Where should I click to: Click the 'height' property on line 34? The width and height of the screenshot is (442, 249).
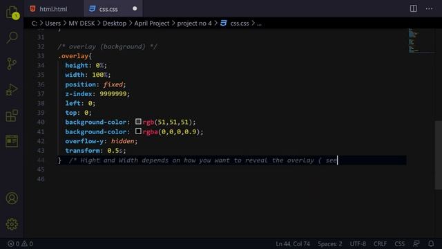77,65
